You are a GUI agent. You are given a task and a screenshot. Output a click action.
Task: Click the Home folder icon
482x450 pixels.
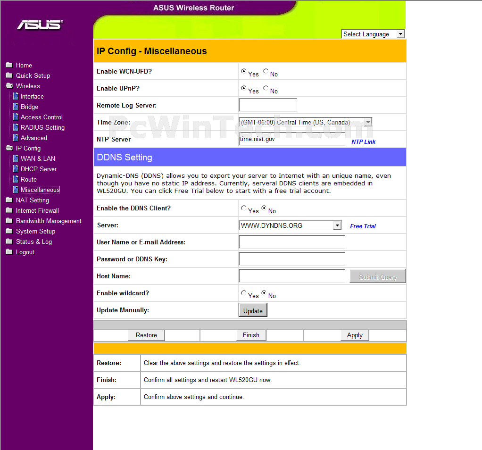point(9,65)
